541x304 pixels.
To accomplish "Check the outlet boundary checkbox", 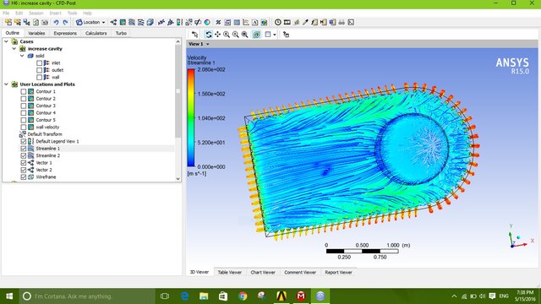I will coord(40,70).
